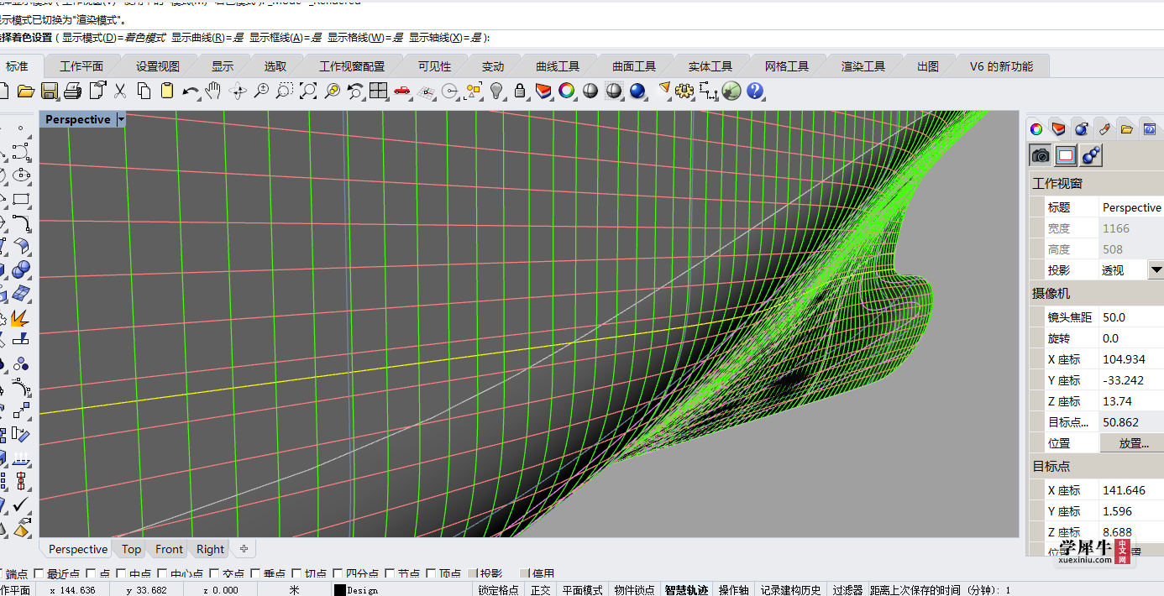1164x596 pixels.
Task: Print with the printer toolbar icon
Action: click(x=73, y=91)
